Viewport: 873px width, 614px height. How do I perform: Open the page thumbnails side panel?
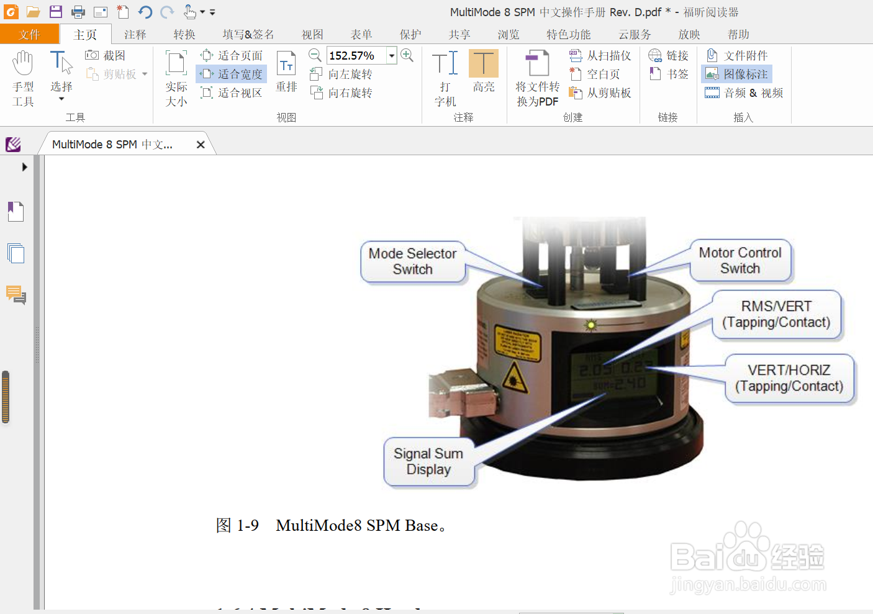16,253
